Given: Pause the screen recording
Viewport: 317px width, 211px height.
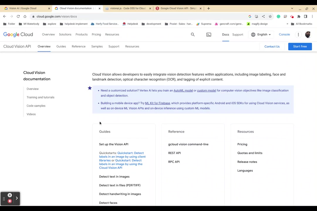Looking at the screenshot, I should click(10, 195).
